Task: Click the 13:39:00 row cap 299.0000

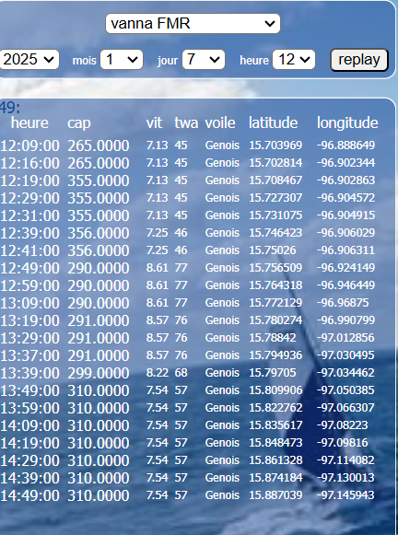Action: click(x=99, y=373)
